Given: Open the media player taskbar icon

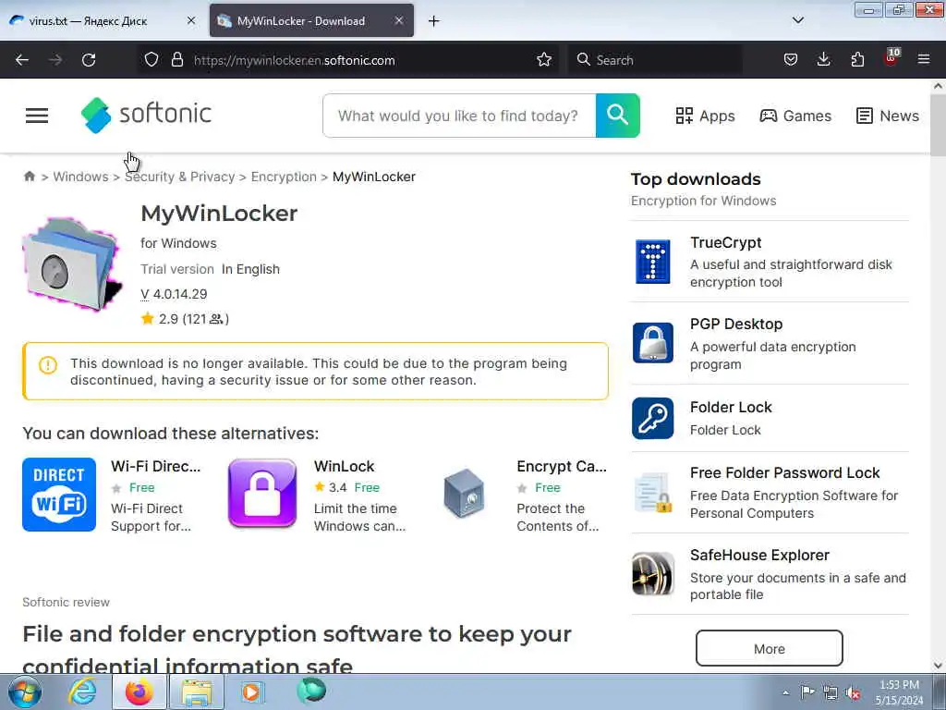Looking at the screenshot, I should tap(252, 692).
